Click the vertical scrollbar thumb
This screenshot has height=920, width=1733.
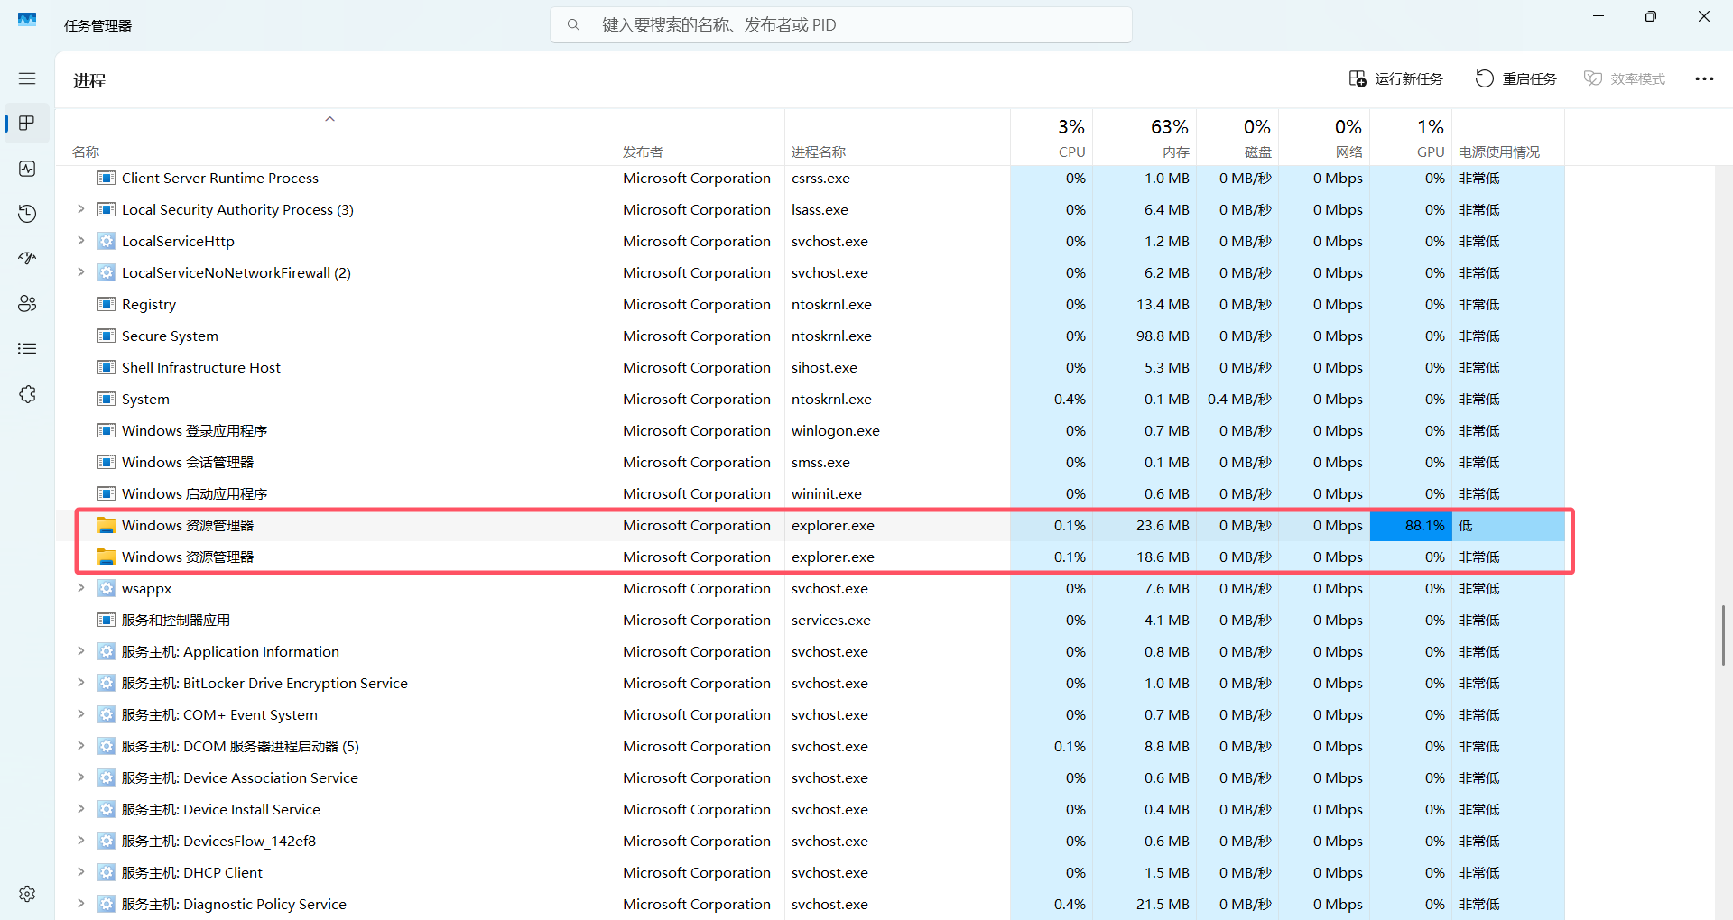pyautogui.click(x=1723, y=635)
